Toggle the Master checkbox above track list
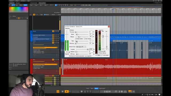This screenshot has width=171, height=96. click(45, 15)
